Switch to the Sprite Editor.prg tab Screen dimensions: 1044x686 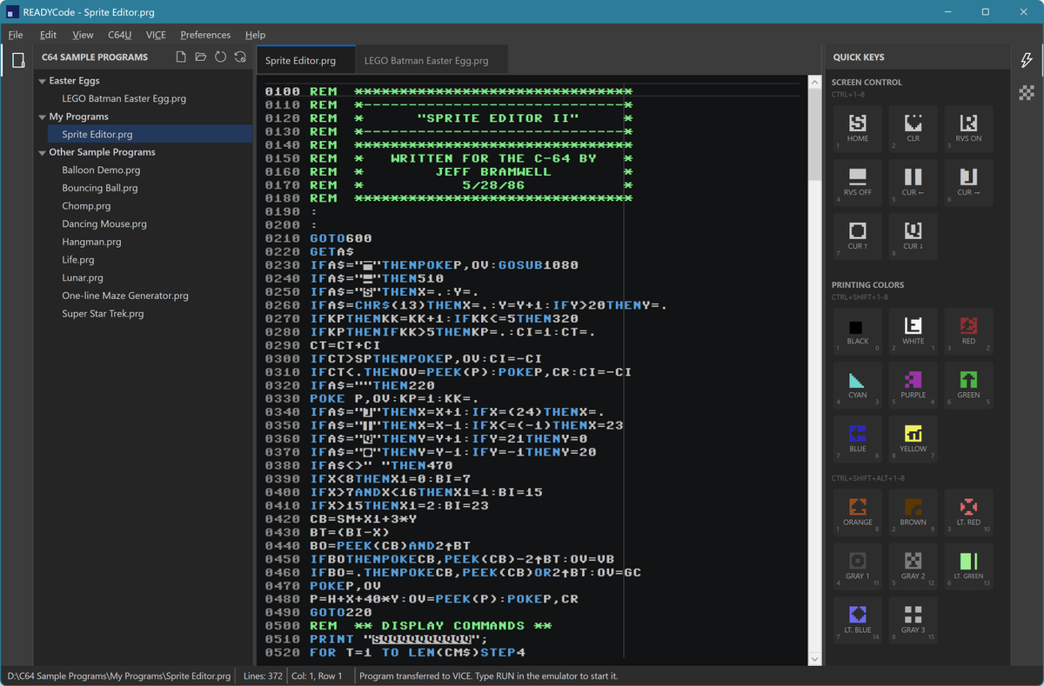[x=306, y=61]
